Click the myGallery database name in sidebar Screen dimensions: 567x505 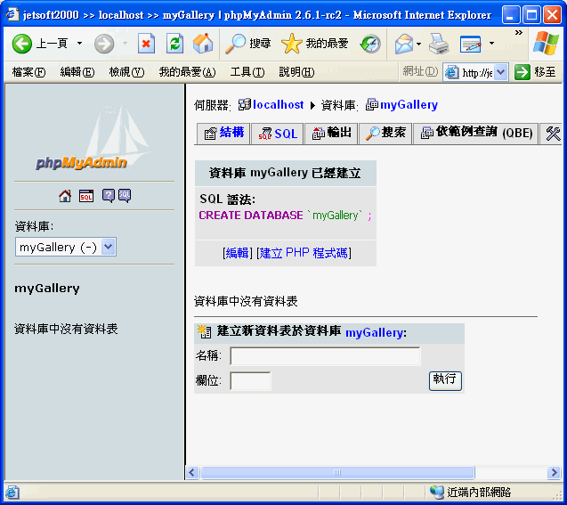coord(47,289)
